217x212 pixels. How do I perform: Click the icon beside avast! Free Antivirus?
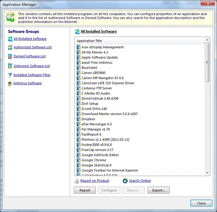79,63
